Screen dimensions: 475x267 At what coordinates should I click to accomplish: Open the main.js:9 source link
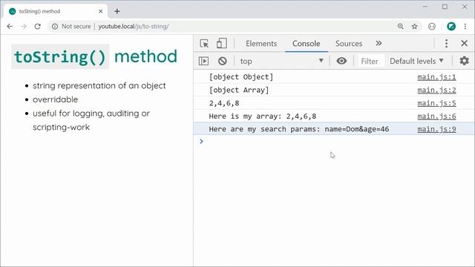pyautogui.click(x=436, y=129)
